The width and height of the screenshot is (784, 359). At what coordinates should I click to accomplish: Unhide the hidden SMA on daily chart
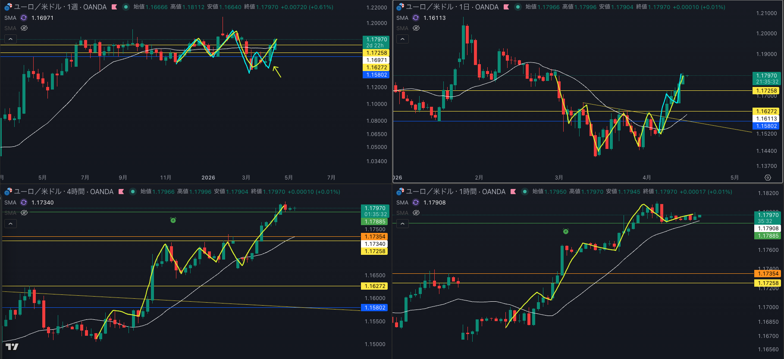[416, 28]
